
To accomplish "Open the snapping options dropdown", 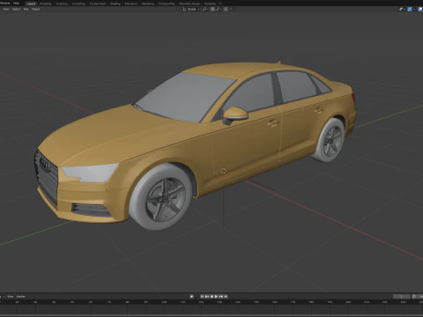I will (x=219, y=9).
